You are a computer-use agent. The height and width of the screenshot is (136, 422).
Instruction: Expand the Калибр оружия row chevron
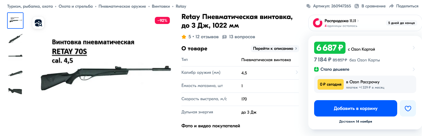tap(297, 72)
